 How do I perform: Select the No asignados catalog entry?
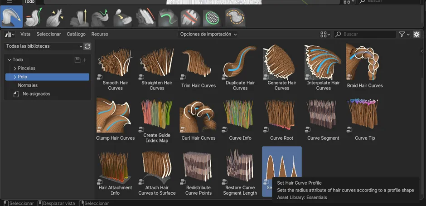36,94
